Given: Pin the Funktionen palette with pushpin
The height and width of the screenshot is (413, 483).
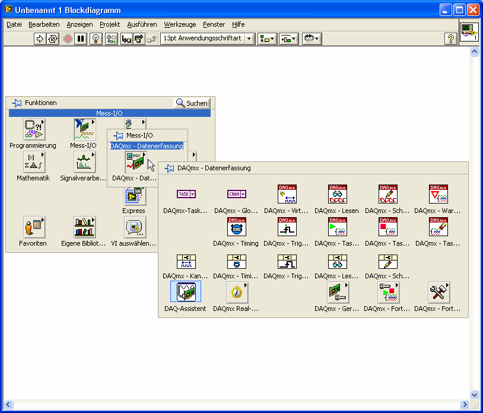Looking at the screenshot, I should (x=17, y=103).
